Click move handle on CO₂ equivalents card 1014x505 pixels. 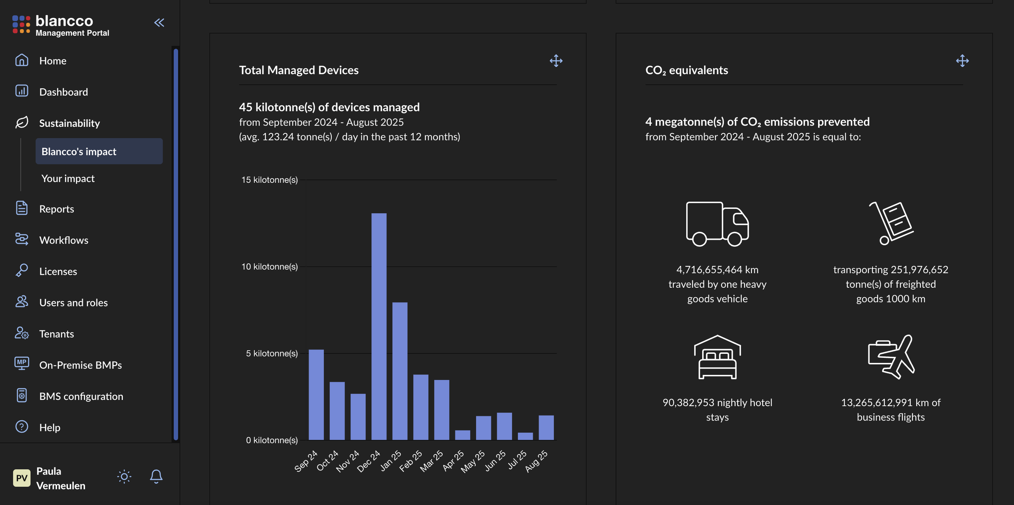[x=962, y=61]
